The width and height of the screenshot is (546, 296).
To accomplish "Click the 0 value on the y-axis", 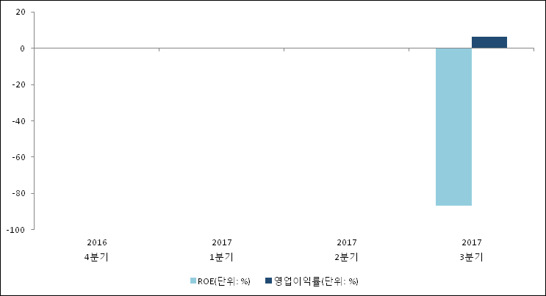I will click(x=23, y=48).
